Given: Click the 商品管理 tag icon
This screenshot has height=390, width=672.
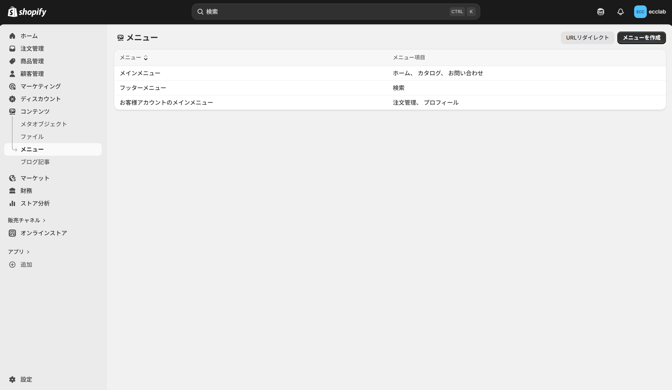Looking at the screenshot, I should (x=12, y=61).
